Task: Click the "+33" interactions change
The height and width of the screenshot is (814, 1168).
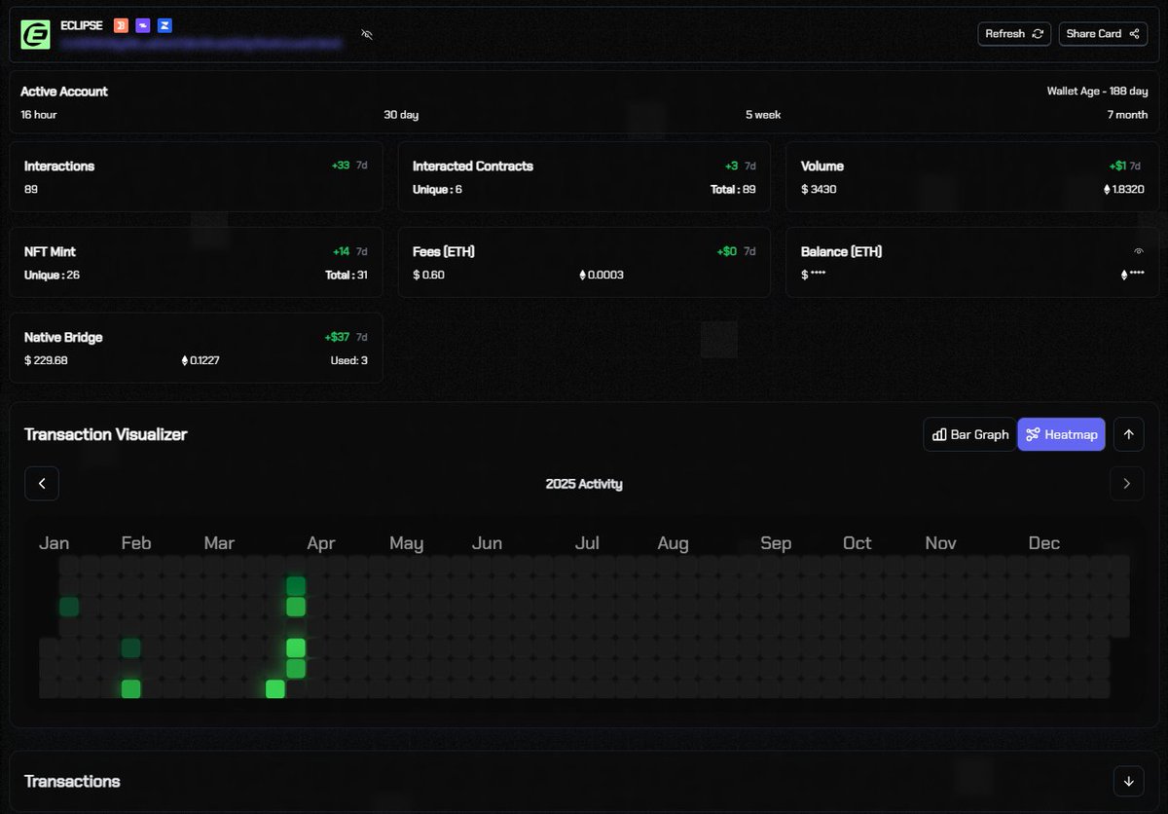Action: coord(341,166)
